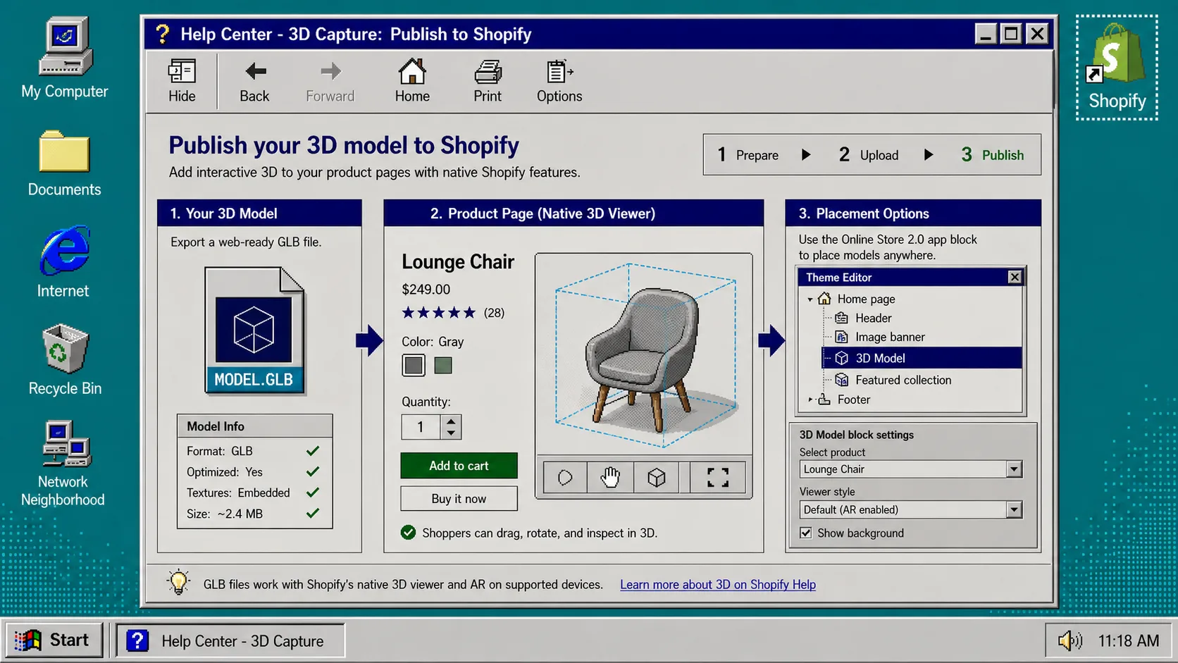Go to step 1 Prepare
The width and height of the screenshot is (1178, 663).
[748, 154]
